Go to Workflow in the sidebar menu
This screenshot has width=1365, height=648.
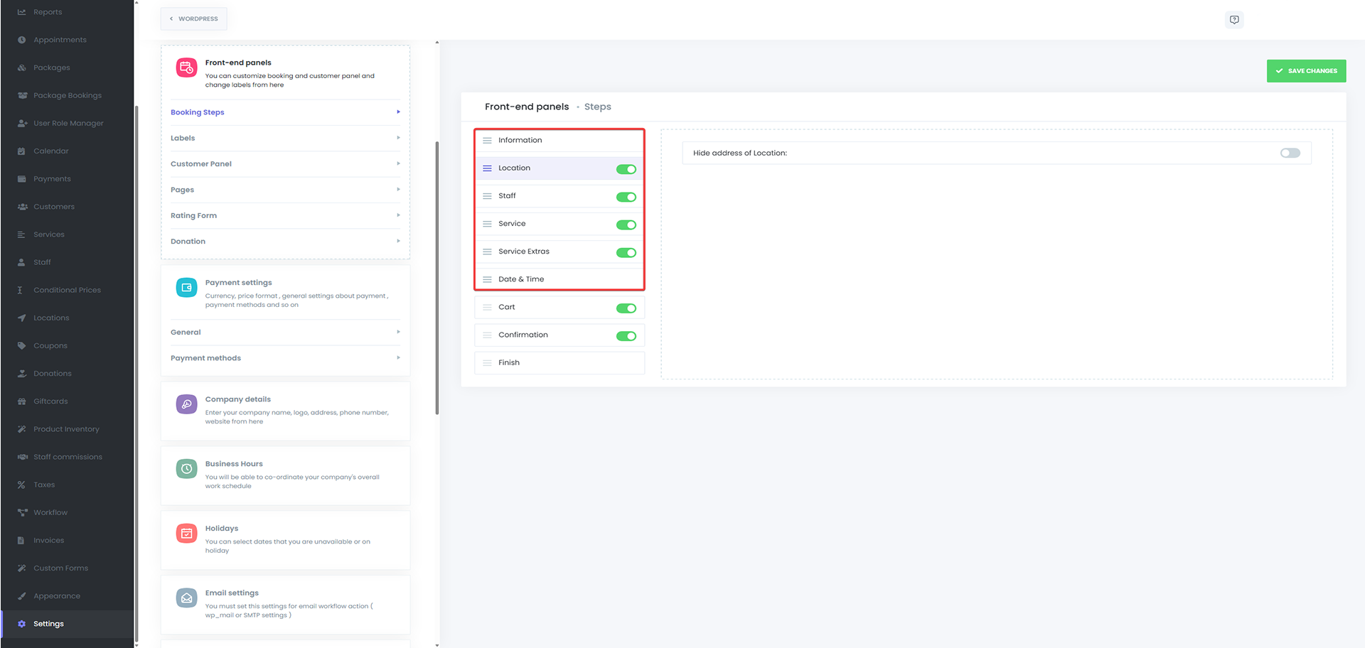(x=50, y=512)
